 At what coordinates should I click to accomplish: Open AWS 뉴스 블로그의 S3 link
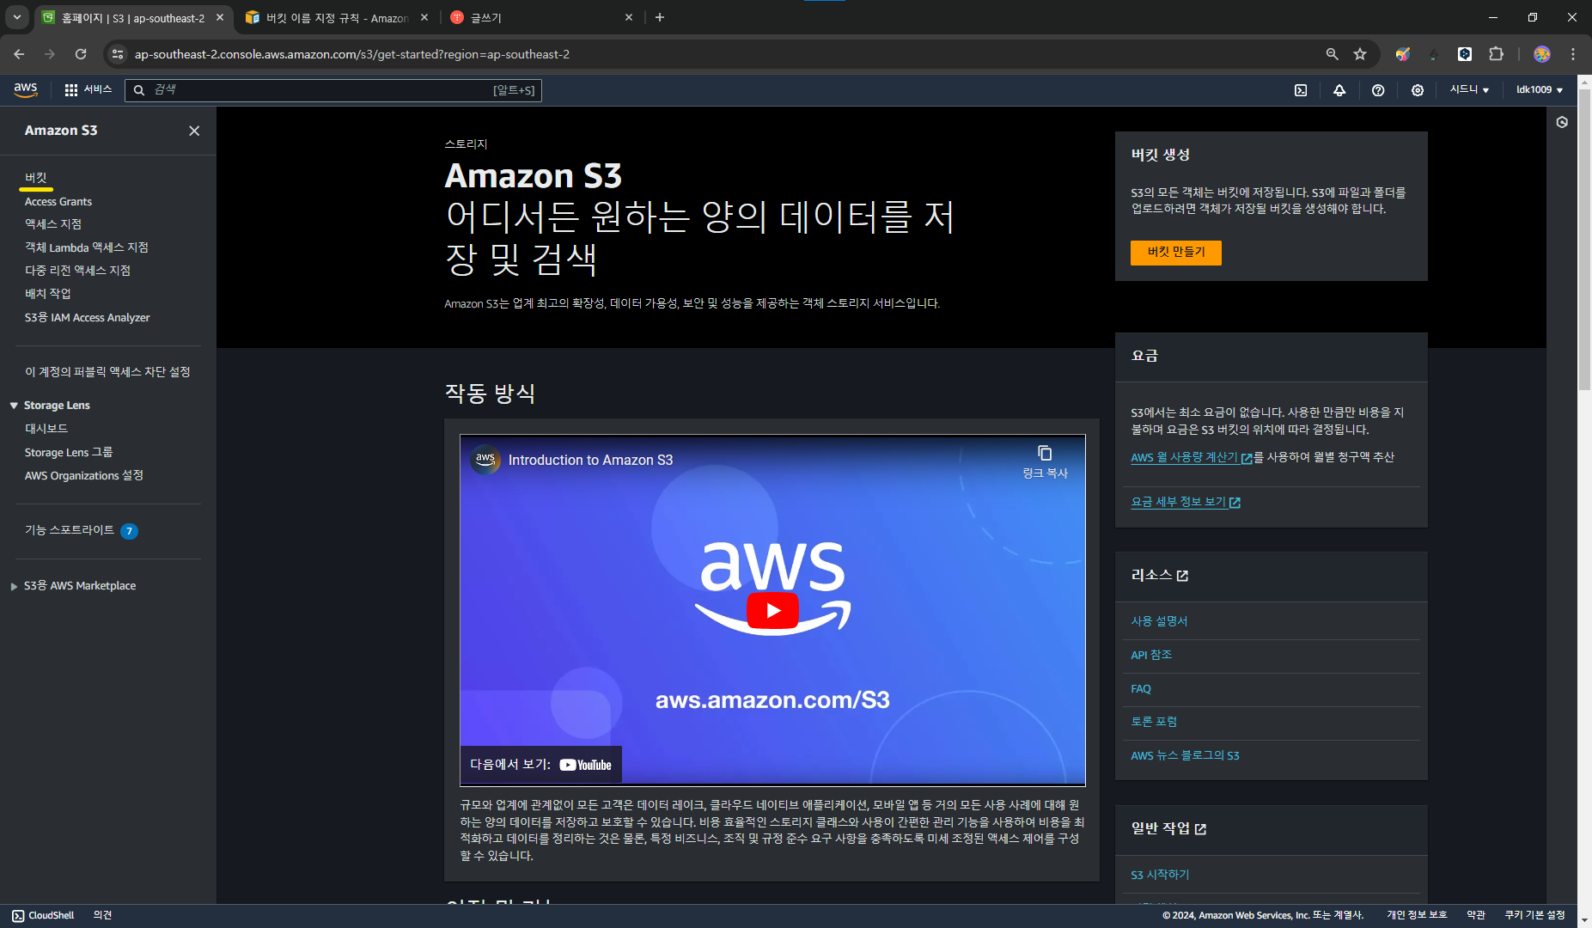click(x=1185, y=756)
